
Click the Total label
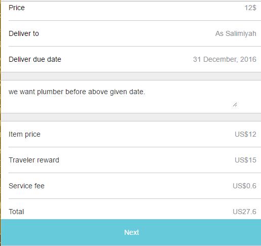(x=16, y=212)
